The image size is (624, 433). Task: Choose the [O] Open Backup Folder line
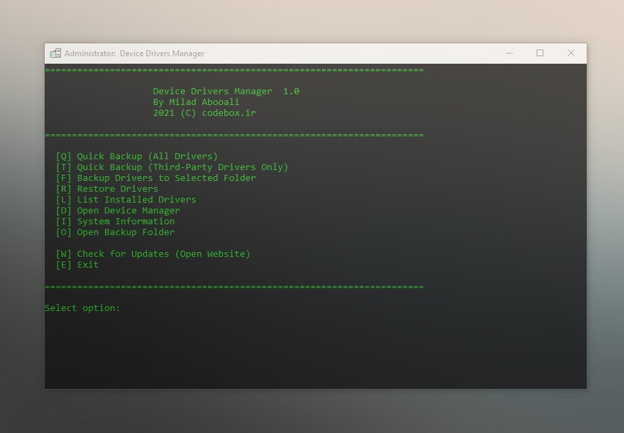point(115,232)
